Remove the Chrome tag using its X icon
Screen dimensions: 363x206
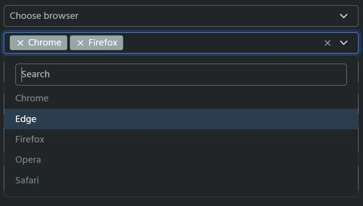[20, 43]
